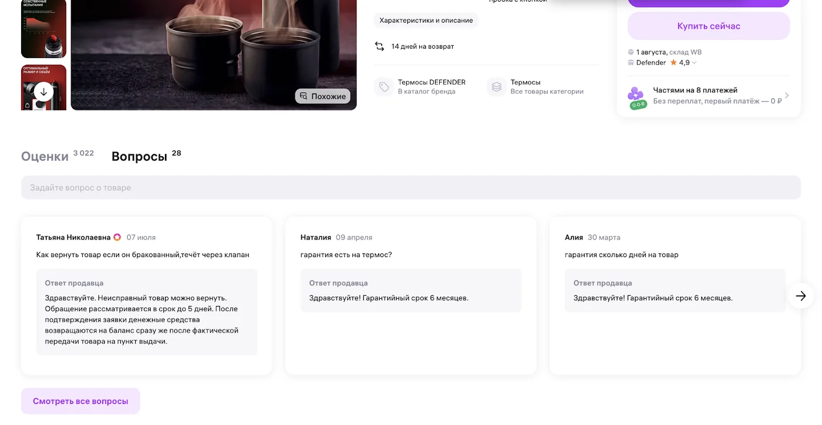Image resolution: width=822 pixels, height=425 pixels.
Task: Click the author name Алия
Action: (574, 238)
